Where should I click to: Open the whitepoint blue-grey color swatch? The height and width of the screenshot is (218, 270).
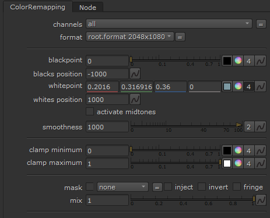pyautogui.click(x=227, y=87)
